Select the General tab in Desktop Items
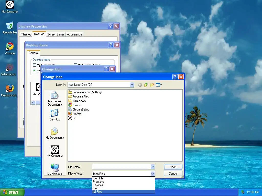Viewport: 262px width, 196px height. 34,53
